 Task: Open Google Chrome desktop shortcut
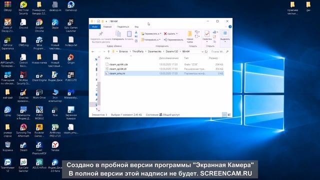click(39, 25)
